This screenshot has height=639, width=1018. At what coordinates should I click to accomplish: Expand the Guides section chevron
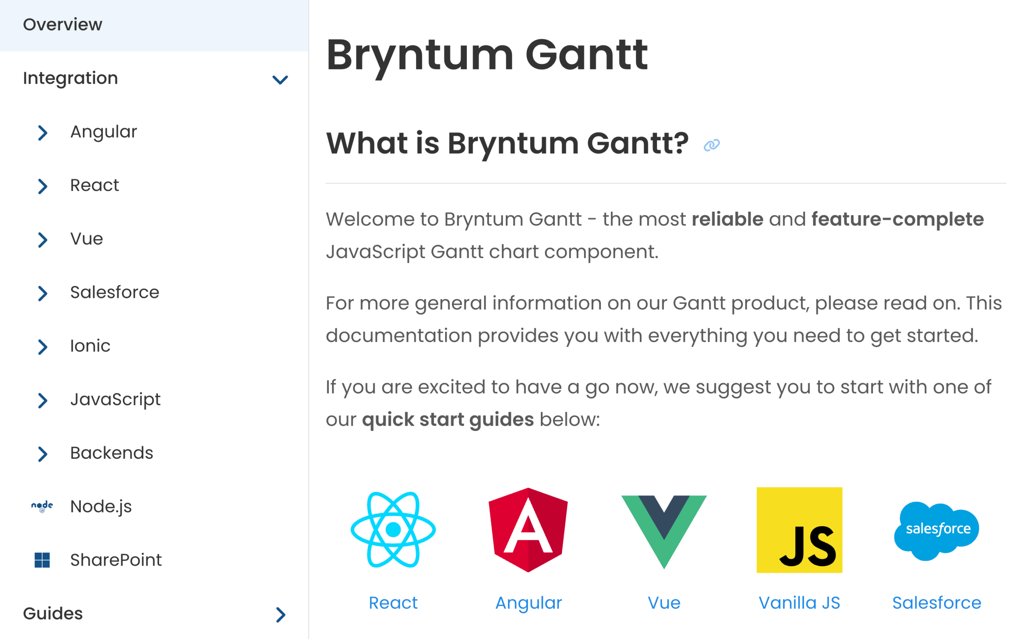pos(281,614)
